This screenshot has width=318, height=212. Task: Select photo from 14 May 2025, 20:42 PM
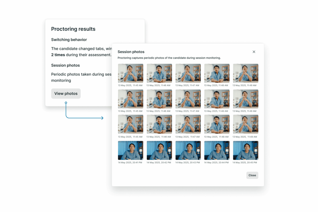[159, 150]
